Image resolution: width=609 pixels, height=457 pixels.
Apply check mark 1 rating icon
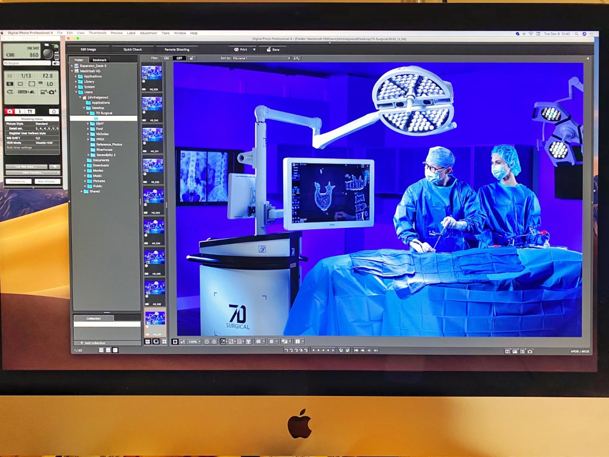pos(286,350)
